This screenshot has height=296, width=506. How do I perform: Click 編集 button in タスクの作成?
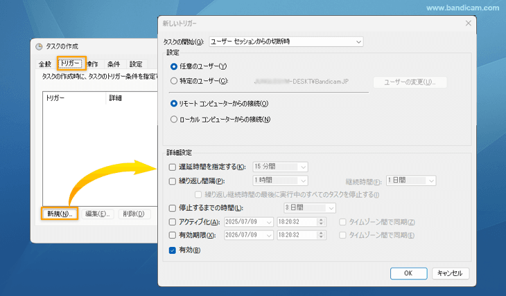[x=98, y=214]
